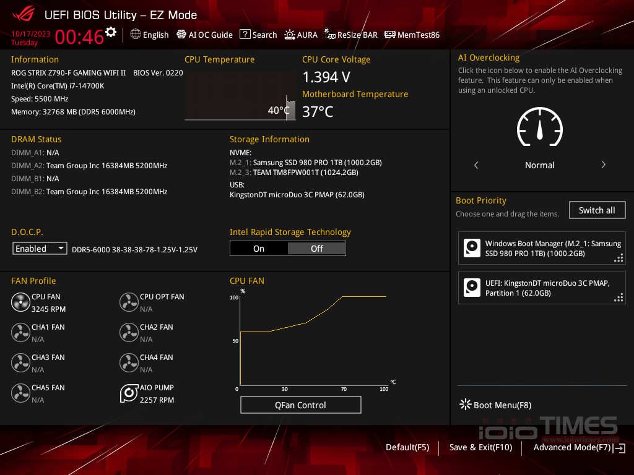Open the clock settings gear icon
Viewport: 634px width, 475px height.
(x=110, y=30)
